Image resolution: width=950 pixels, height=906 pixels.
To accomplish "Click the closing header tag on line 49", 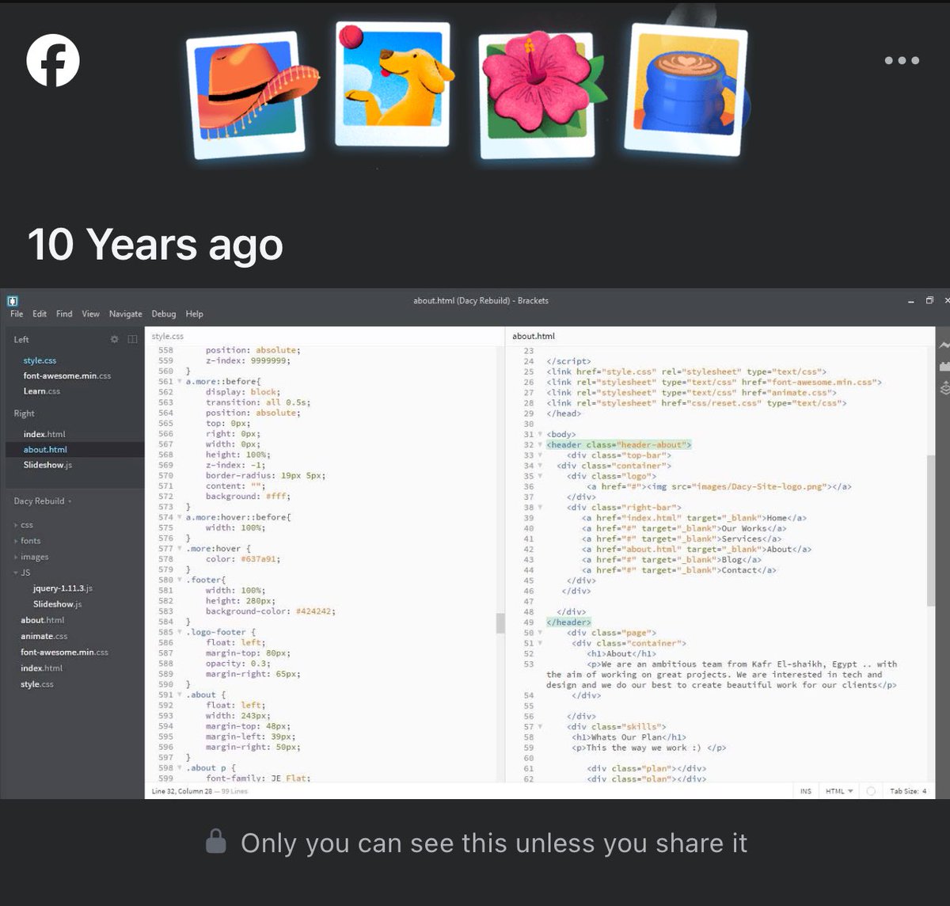I will point(568,622).
